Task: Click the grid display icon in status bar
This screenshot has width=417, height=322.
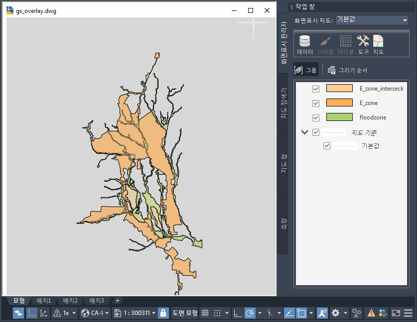Action: (205, 313)
